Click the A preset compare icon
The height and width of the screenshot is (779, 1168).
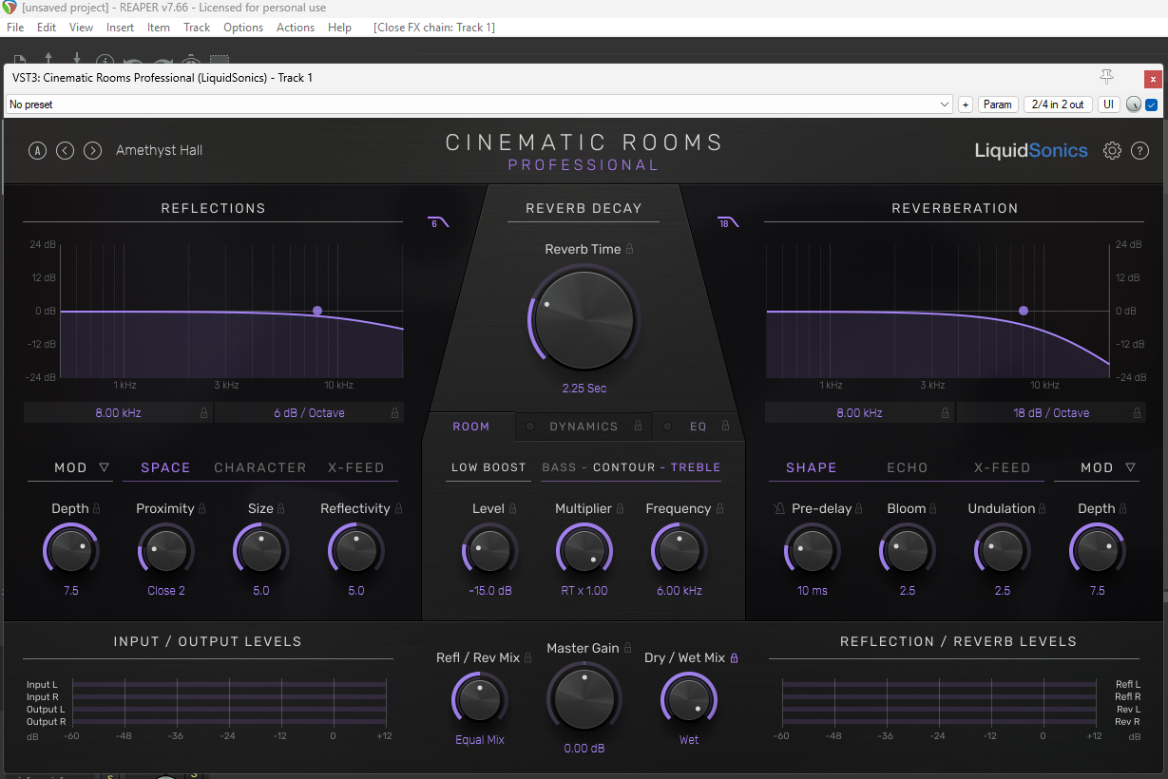pos(38,150)
